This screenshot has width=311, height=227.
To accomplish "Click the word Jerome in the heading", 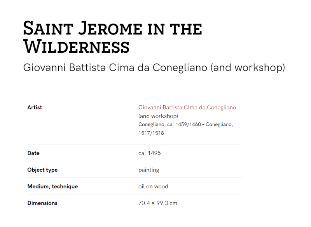I will pyautogui.click(x=110, y=29).
